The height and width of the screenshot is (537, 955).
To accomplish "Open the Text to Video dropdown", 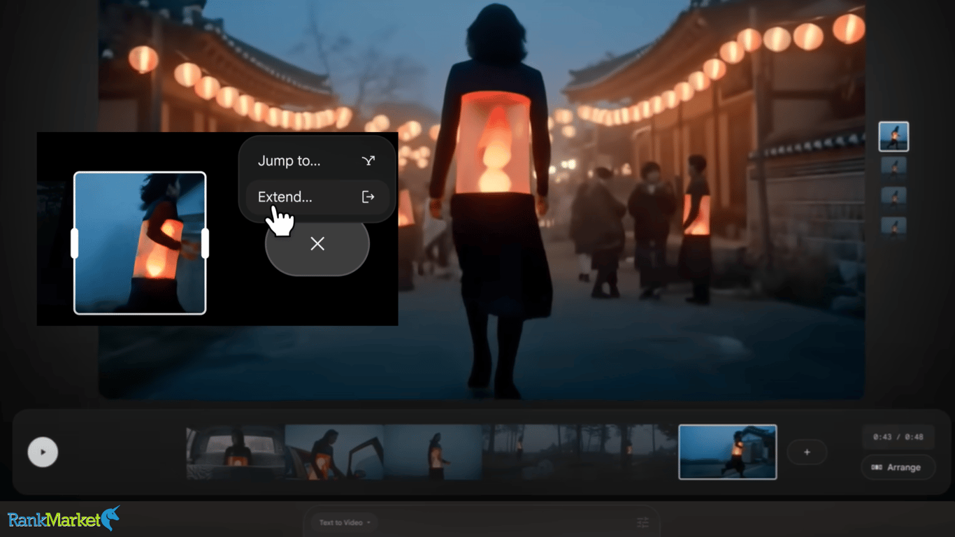I will tap(345, 522).
